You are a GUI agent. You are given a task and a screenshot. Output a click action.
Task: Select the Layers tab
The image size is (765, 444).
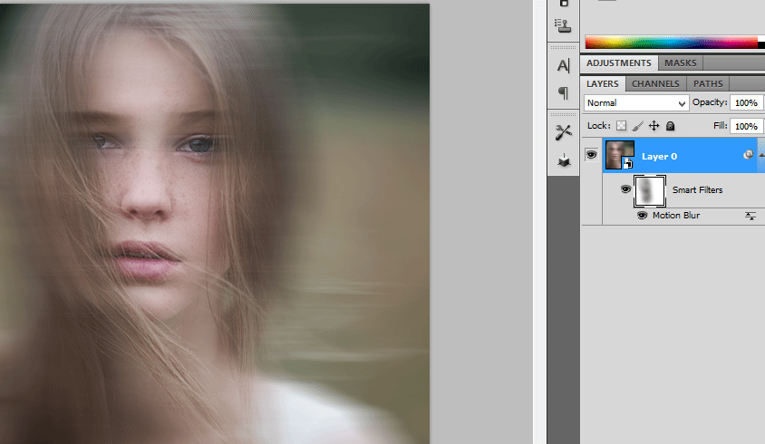click(603, 84)
